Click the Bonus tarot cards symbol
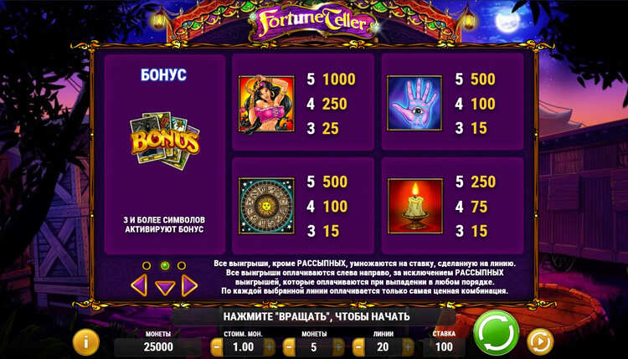The image size is (628, 359). pyautogui.click(x=165, y=141)
